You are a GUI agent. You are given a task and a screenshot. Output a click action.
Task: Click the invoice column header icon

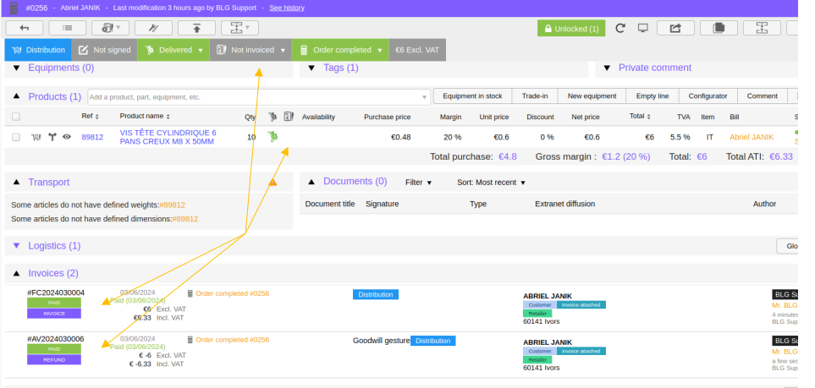[x=289, y=117]
